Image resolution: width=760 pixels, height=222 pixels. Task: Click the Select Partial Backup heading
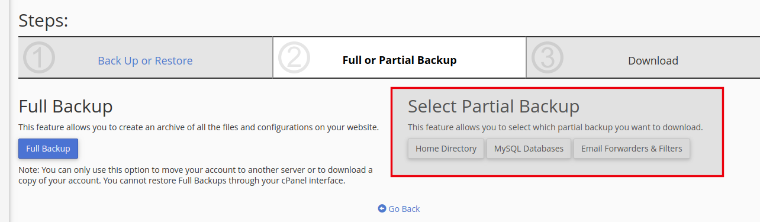(494, 107)
